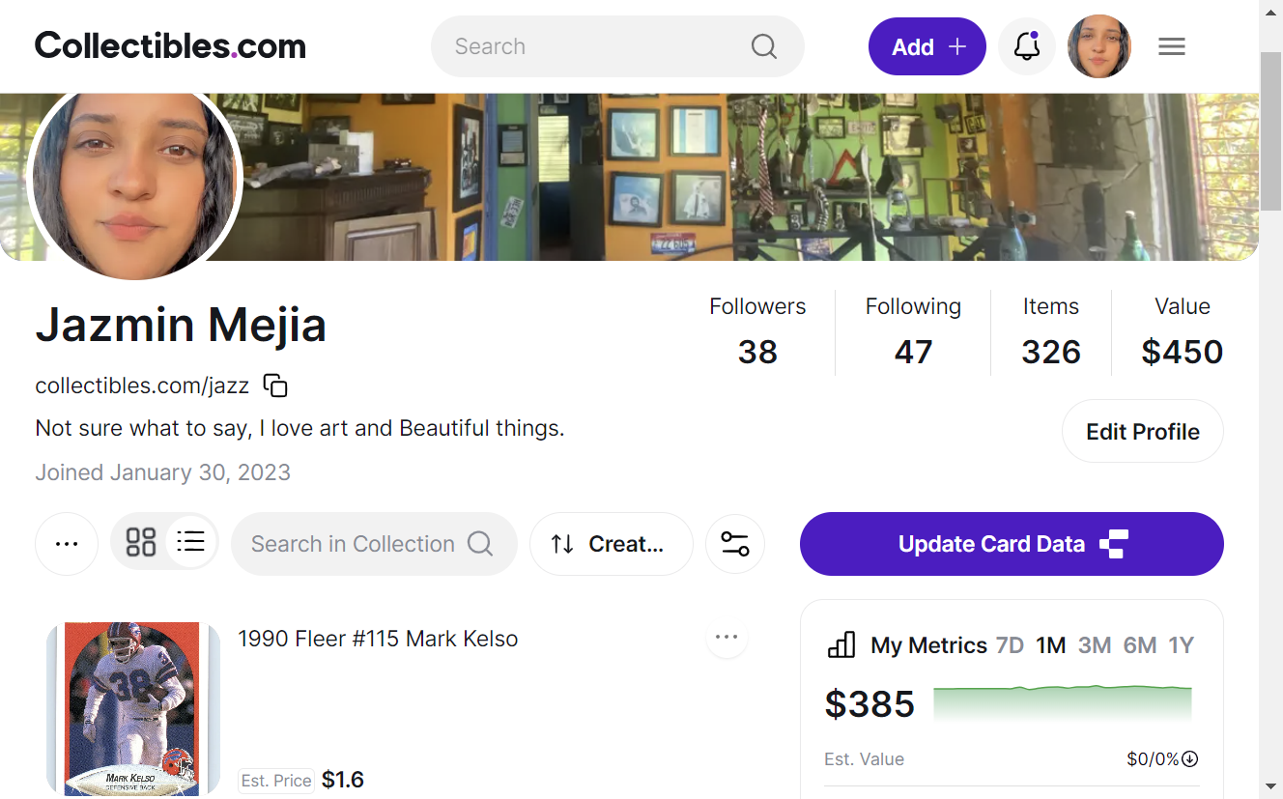1283x799 pixels.
Task: Select the 3M metrics range
Action: coord(1095,645)
